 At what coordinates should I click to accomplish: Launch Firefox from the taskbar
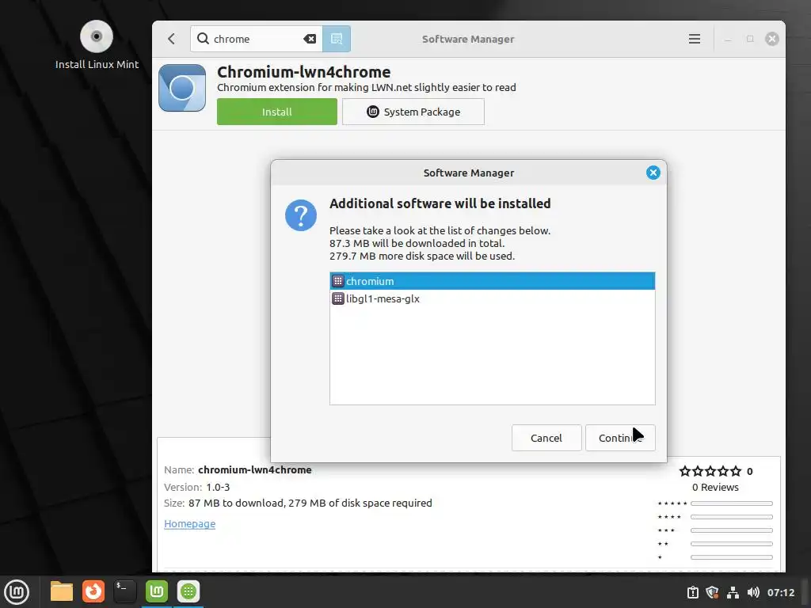[x=93, y=591]
